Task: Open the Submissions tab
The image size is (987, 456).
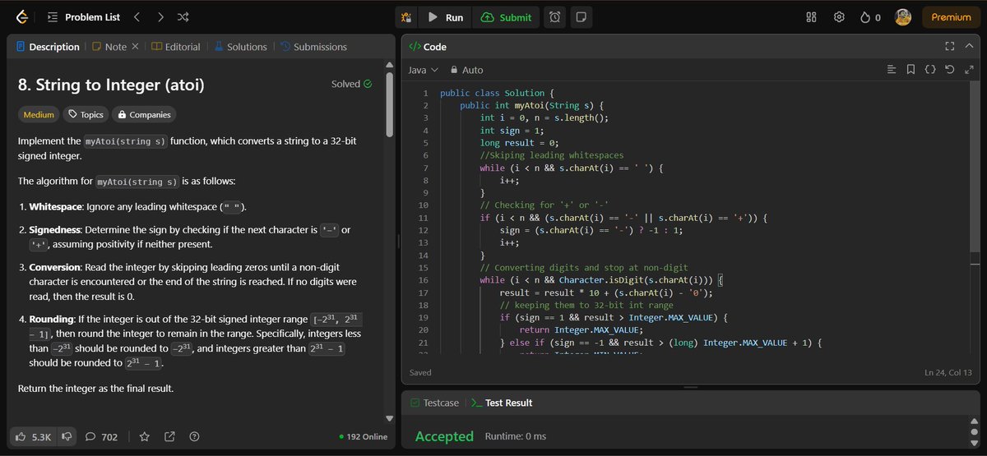Action: tap(313, 47)
